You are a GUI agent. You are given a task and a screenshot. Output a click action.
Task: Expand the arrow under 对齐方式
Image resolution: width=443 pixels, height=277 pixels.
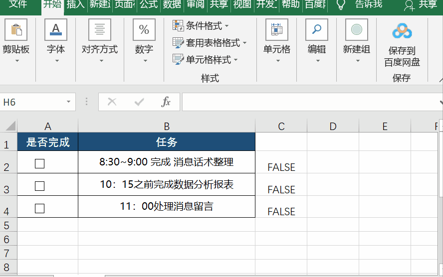coord(101,61)
